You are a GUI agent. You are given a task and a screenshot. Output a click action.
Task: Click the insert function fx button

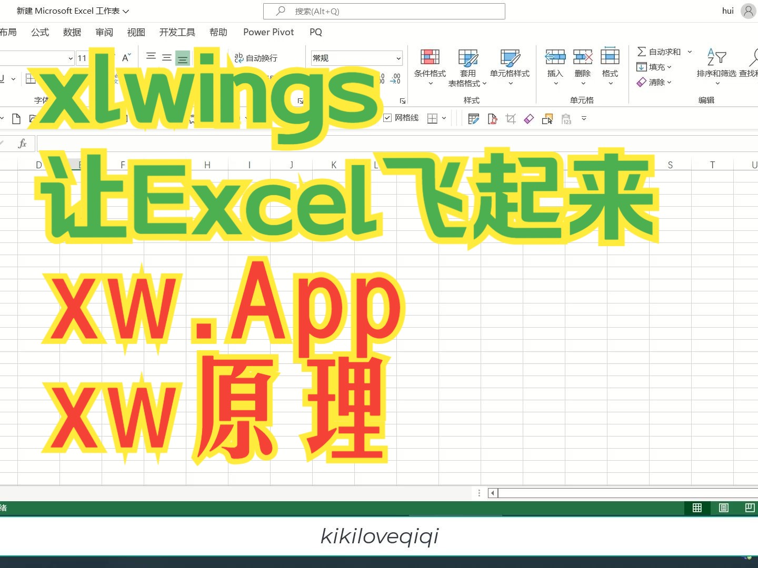click(x=22, y=143)
